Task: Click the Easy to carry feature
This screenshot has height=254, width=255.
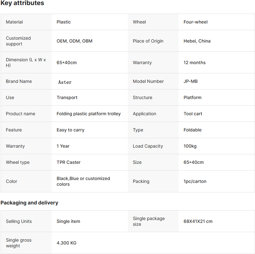Action: (70, 130)
